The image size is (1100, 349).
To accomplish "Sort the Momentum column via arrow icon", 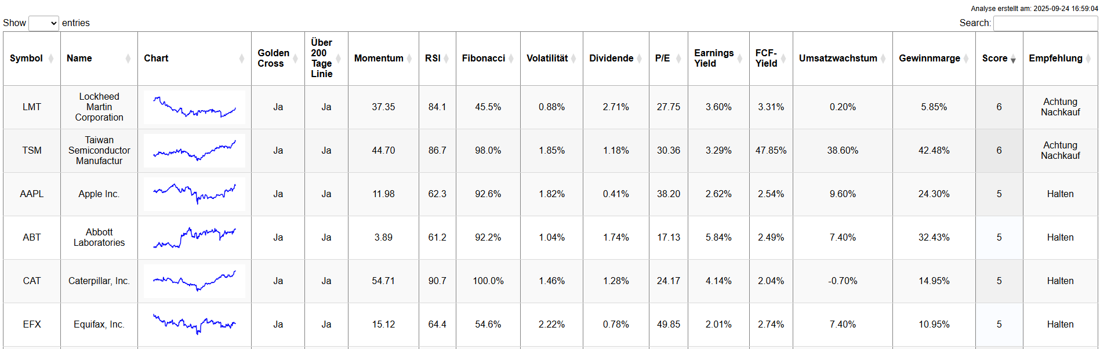I will coord(409,59).
